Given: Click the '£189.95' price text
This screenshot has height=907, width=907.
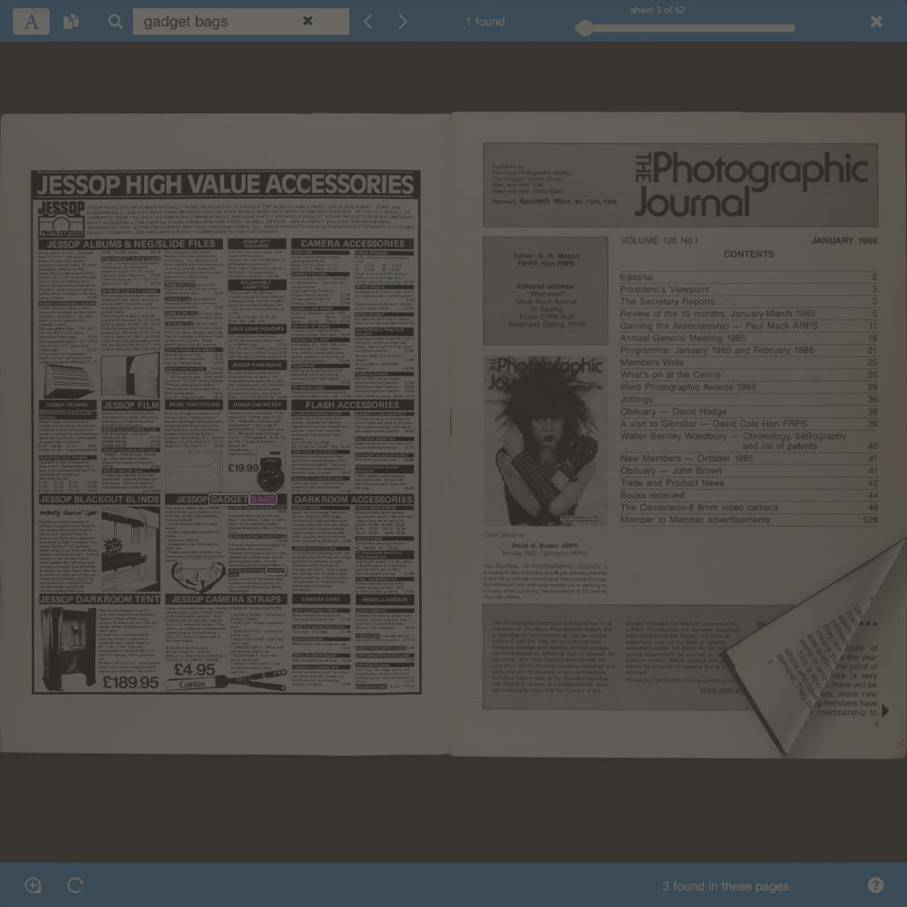Looking at the screenshot, I should tap(131, 683).
